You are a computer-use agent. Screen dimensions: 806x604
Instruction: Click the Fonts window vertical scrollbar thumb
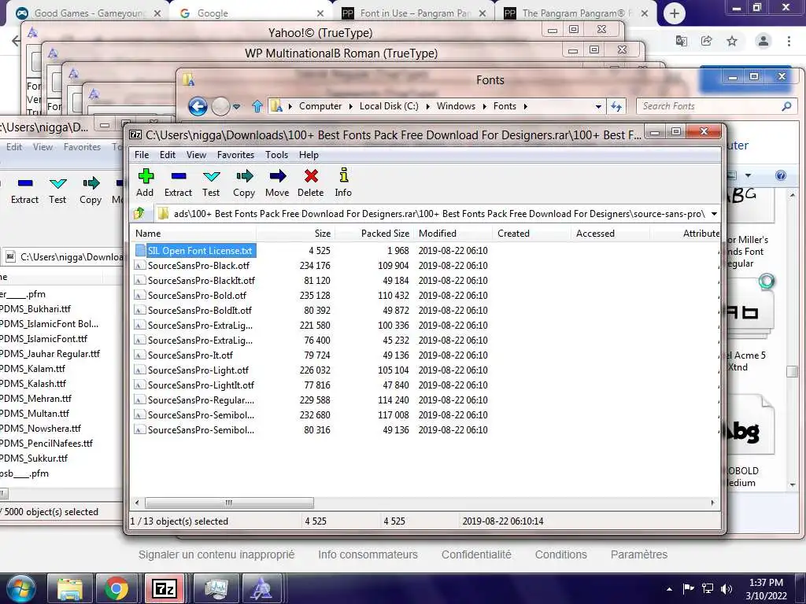click(792, 371)
